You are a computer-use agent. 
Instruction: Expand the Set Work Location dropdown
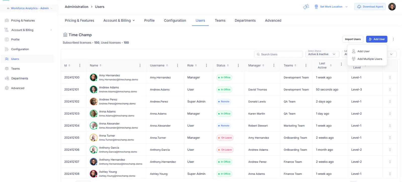coord(346,7)
